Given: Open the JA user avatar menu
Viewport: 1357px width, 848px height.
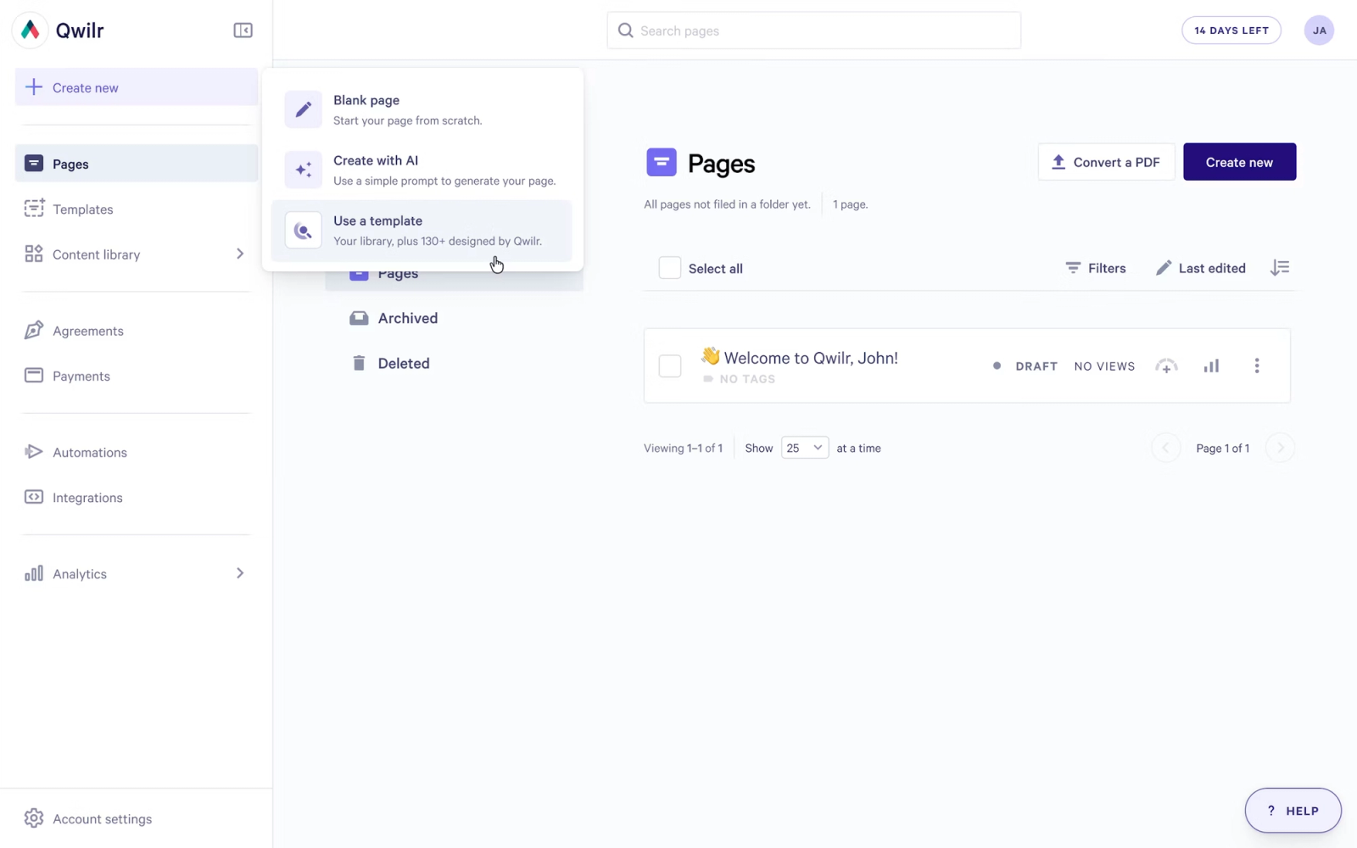Looking at the screenshot, I should coord(1319,31).
